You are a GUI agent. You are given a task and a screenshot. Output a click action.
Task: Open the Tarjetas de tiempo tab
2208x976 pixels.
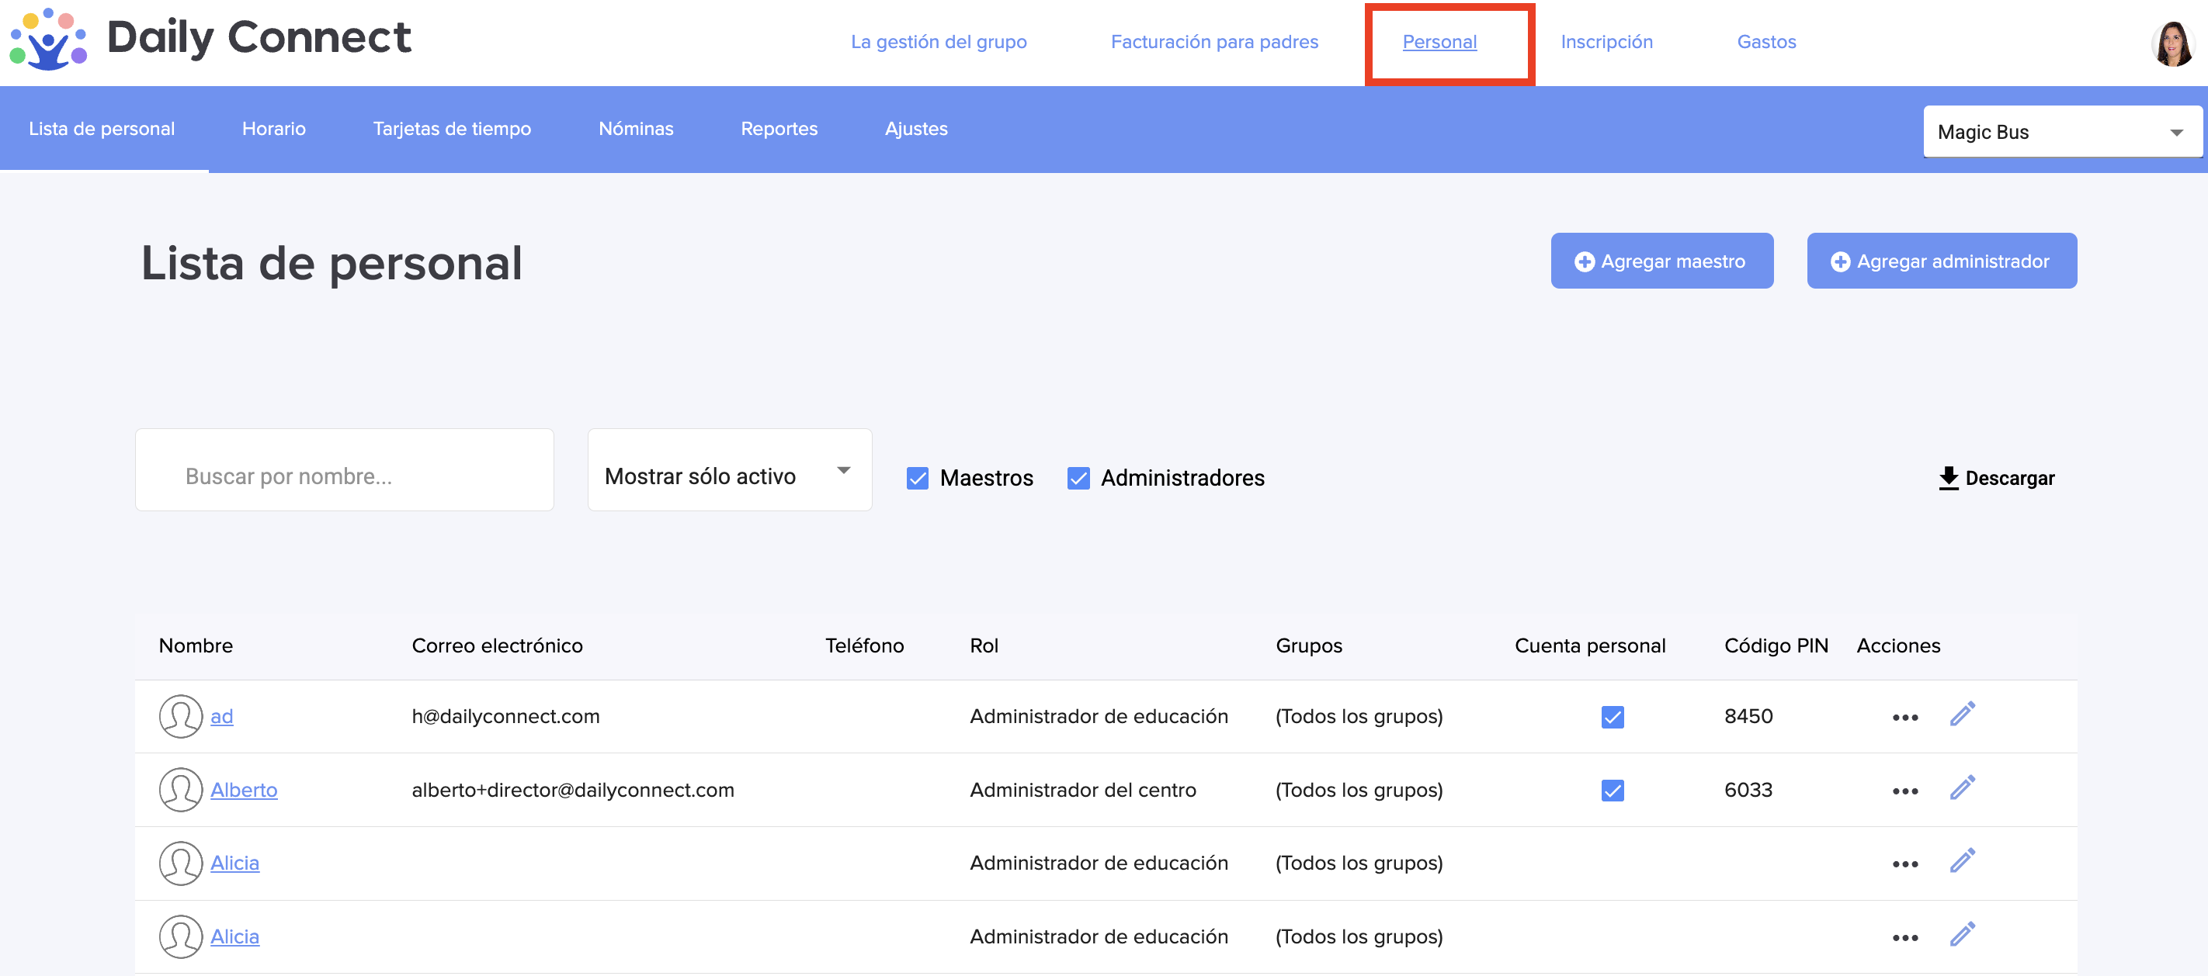coord(452,129)
